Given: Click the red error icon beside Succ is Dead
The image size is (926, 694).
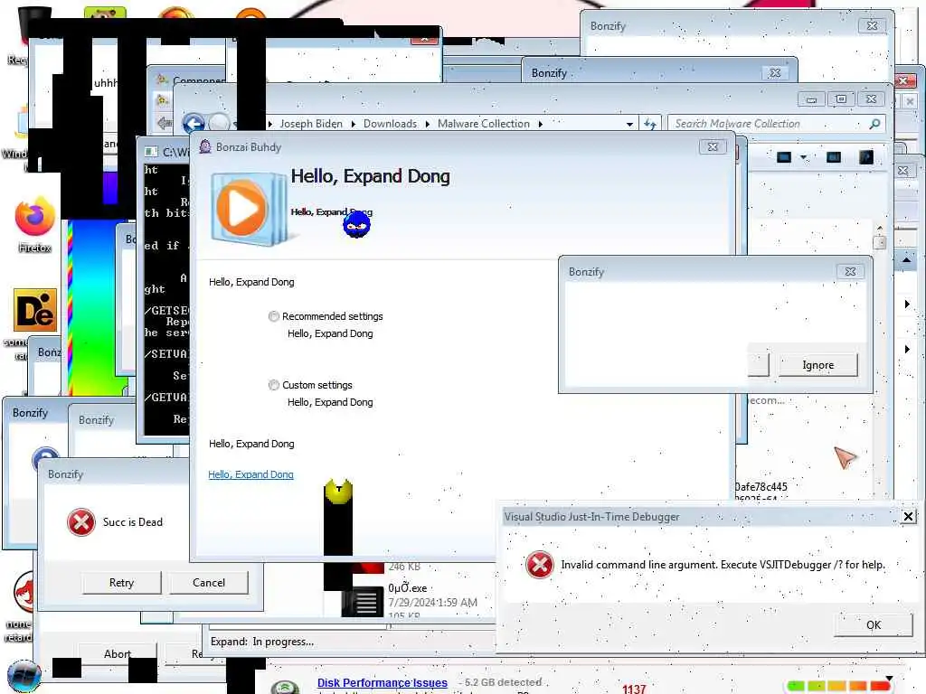Looking at the screenshot, I should click(x=80, y=522).
